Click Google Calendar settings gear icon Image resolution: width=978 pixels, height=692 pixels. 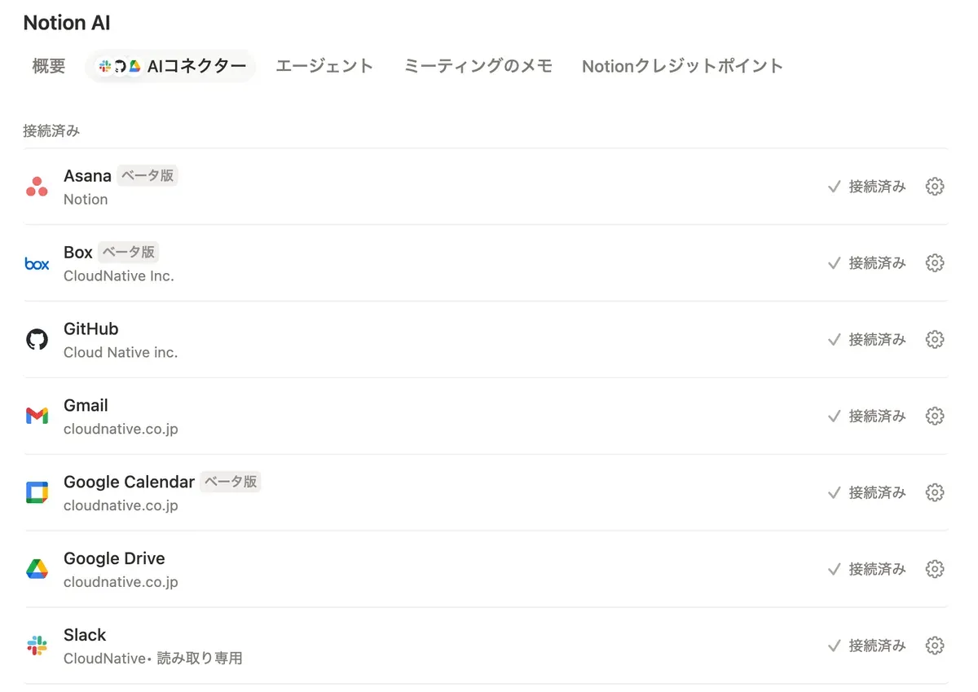click(x=935, y=493)
